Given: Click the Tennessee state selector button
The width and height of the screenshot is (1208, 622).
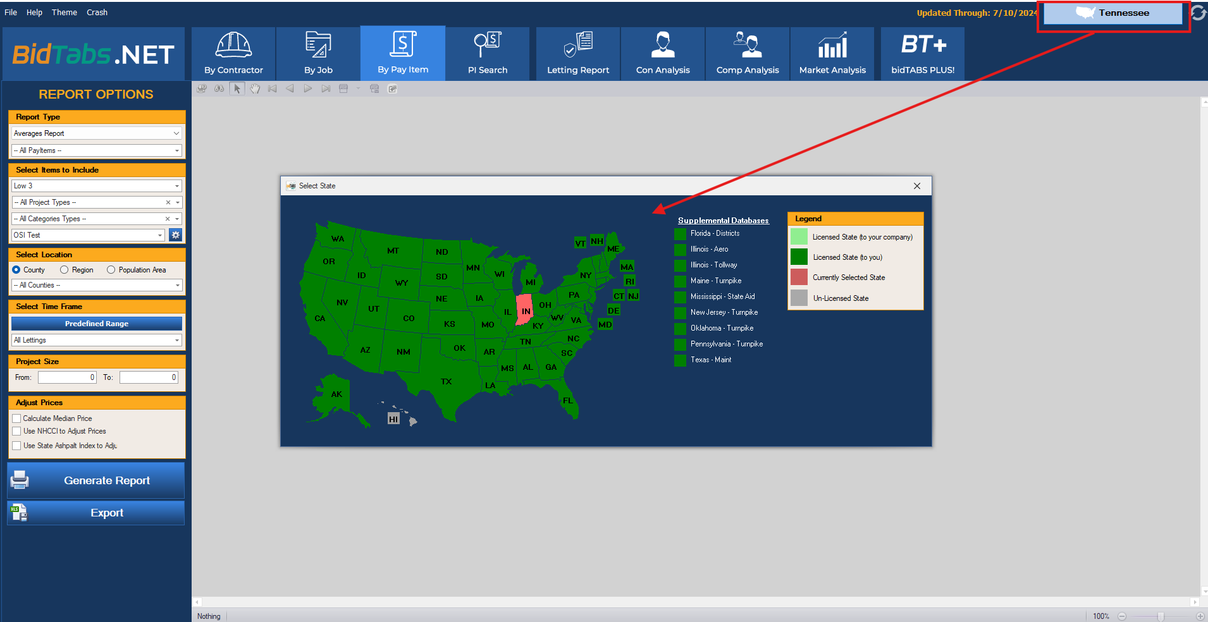Looking at the screenshot, I should [x=1112, y=13].
